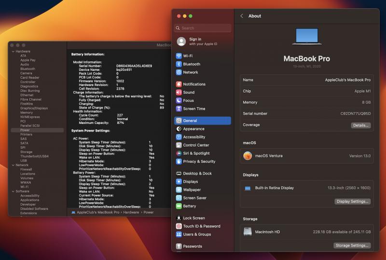386x260 pixels.
Task: Select Touch ID & Password fingerprint icon
Action: click(179, 226)
